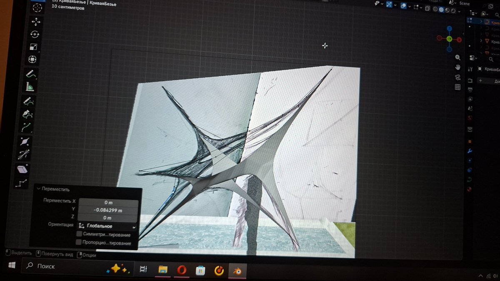Image resolution: width=500 pixels, height=281 pixels.
Task: Click the Blender icon in the taskbar
Action: (237, 271)
